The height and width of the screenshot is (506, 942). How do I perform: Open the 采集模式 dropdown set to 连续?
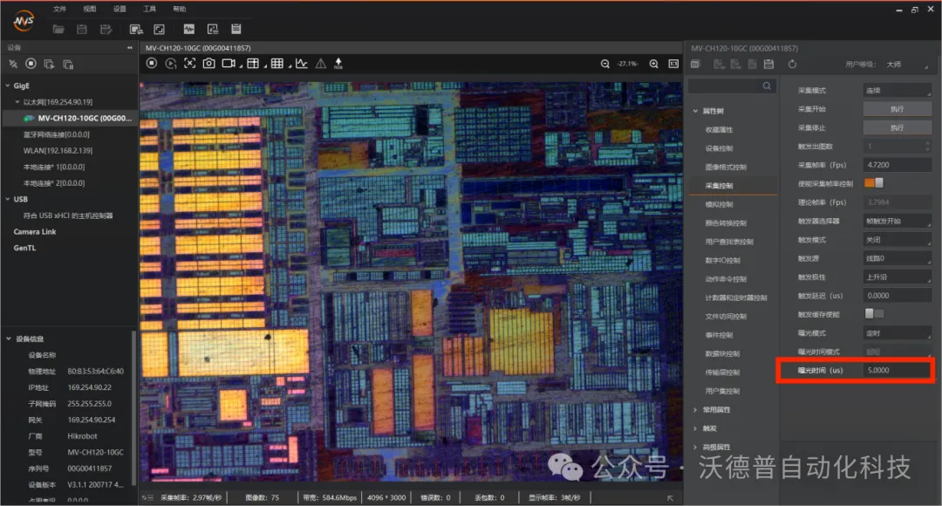click(x=897, y=90)
